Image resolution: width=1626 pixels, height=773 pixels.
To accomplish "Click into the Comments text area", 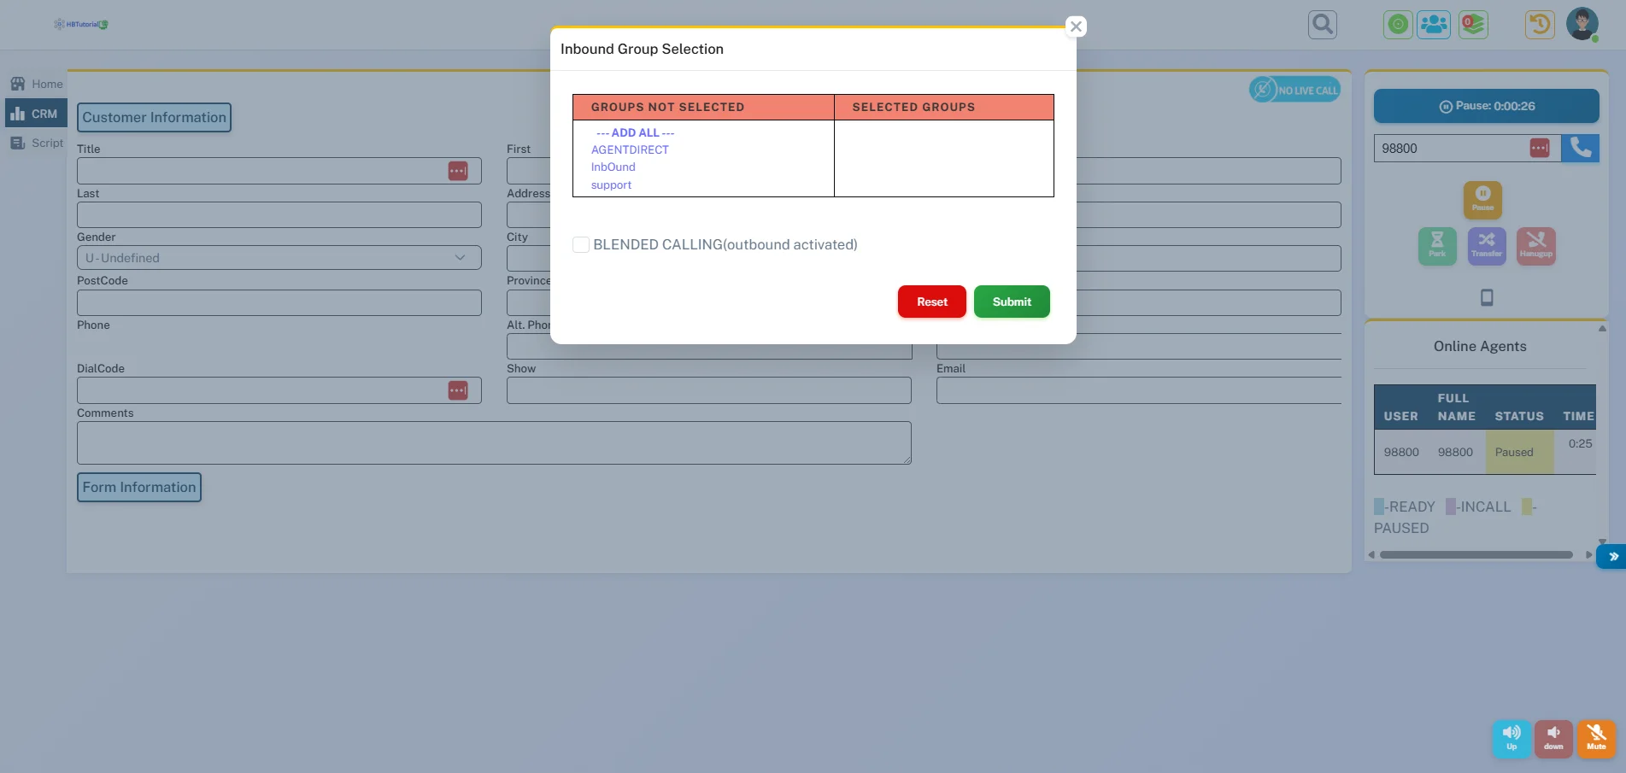I will (494, 442).
